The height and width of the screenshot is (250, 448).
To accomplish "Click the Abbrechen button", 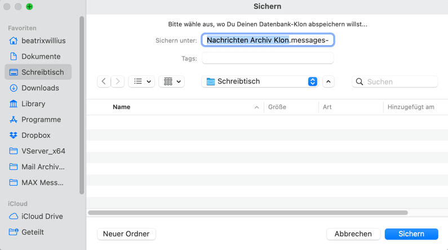I will pyautogui.click(x=353, y=234).
